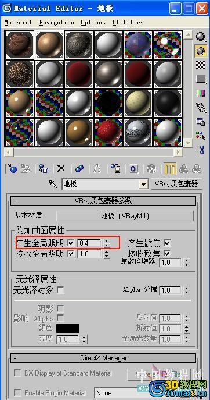The width and height of the screenshot is (210, 400).
Task: Toggle the 接收散焦 checkbox
Action: point(167,254)
